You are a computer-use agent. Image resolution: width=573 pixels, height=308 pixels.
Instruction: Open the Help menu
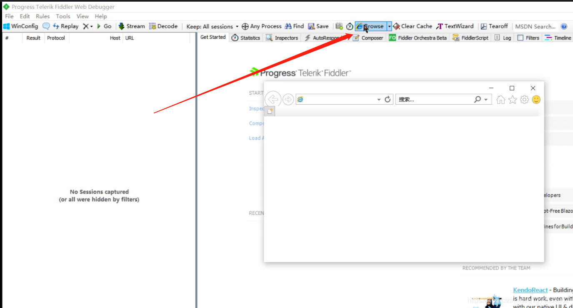(x=101, y=16)
